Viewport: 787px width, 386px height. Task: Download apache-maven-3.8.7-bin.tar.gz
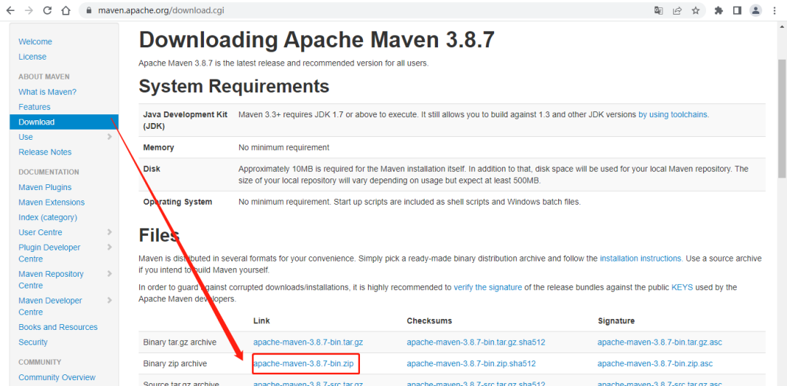point(308,342)
